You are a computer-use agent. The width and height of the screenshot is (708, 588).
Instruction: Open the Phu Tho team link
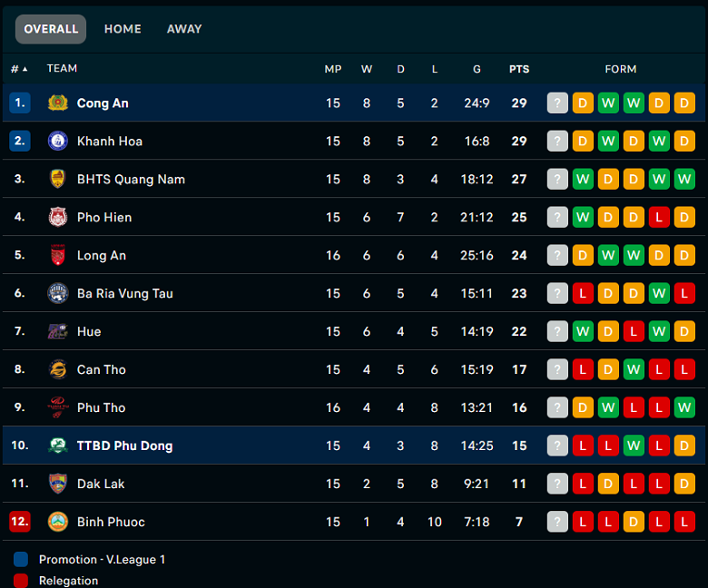coord(101,407)
